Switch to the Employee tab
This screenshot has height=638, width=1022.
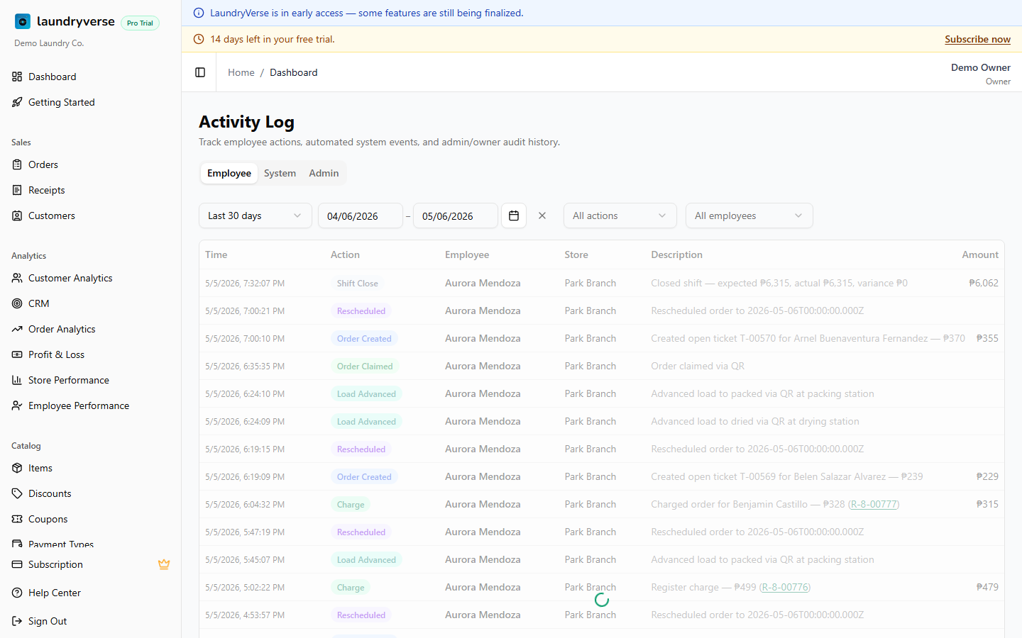(229, 173)
